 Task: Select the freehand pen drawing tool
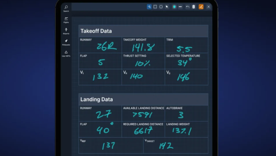pyautogui.click(x=149, y=7)
